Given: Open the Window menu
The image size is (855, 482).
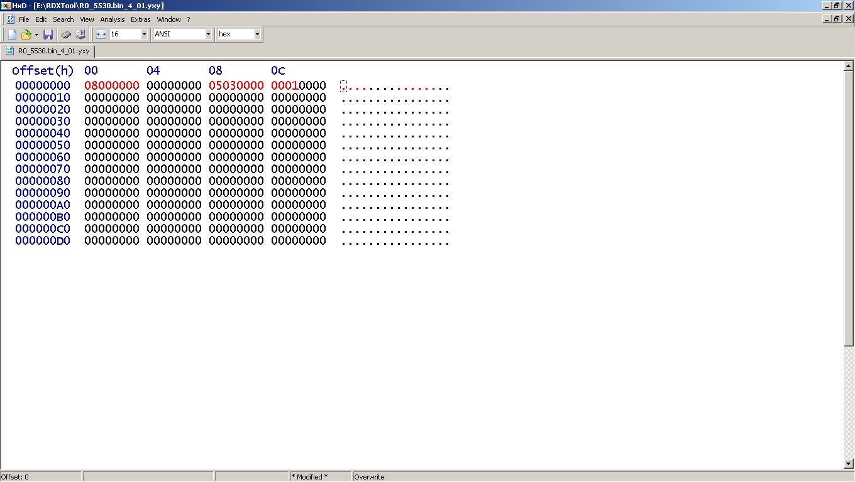Looking at the screenshot, I should (x=168, y=19).
